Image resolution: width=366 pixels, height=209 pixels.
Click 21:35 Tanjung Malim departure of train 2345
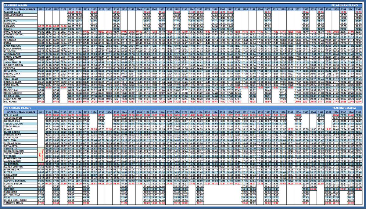(359, 12)
